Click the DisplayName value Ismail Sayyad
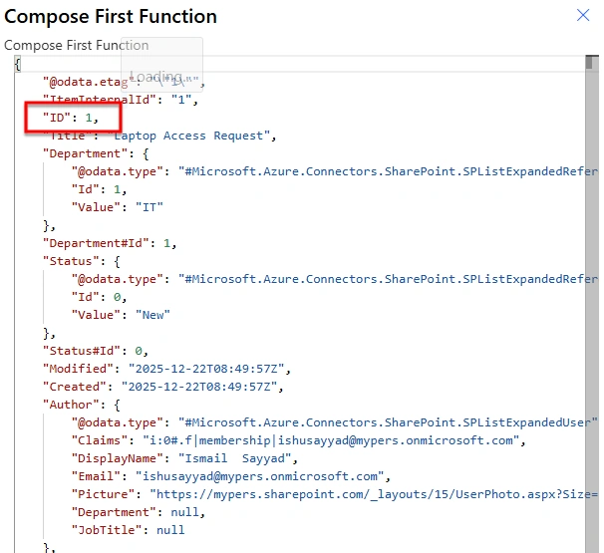The image size is (604, 553). click(235, 458)
